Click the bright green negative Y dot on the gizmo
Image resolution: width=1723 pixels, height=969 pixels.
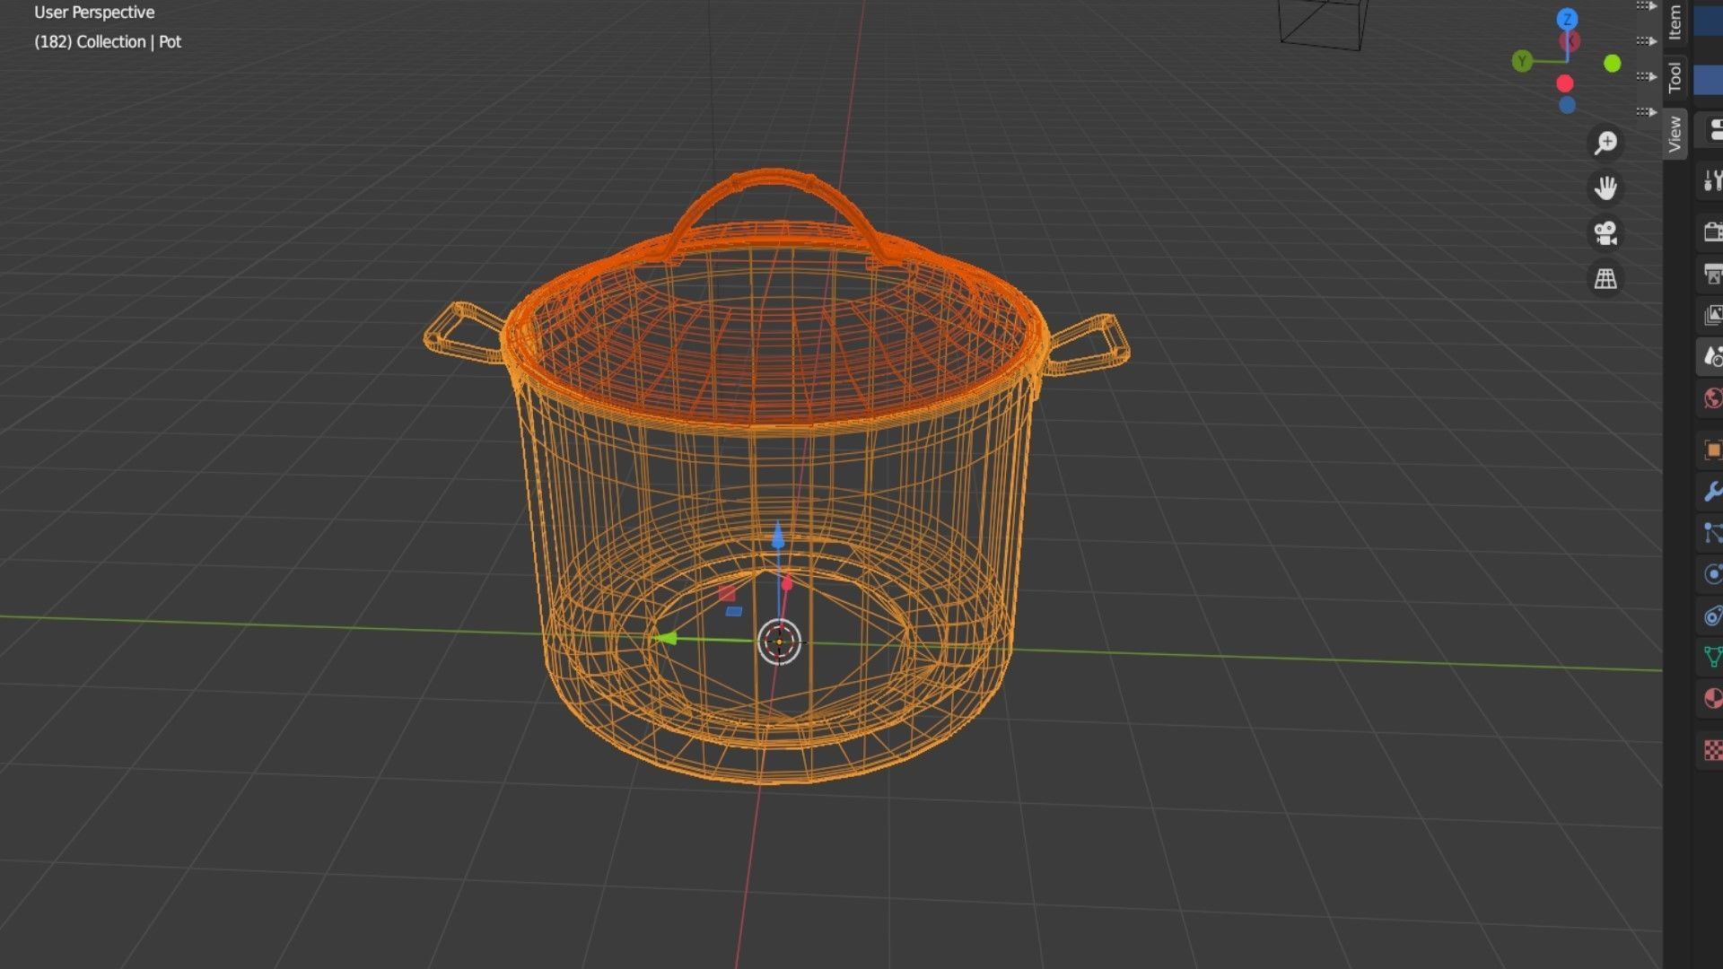pyautogui.click(x=1613, y=64)
